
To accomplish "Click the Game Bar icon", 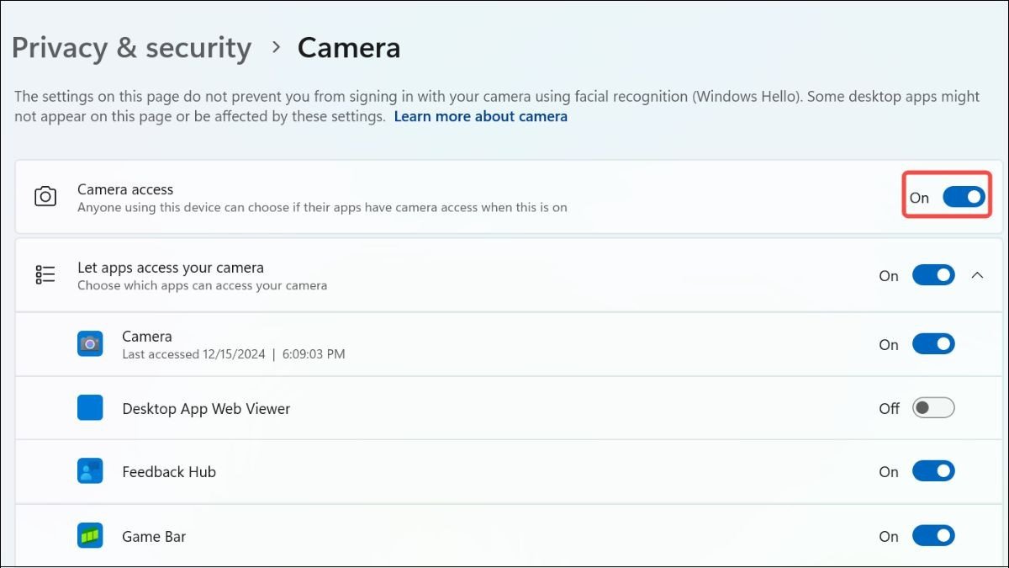I will point(90,535).
